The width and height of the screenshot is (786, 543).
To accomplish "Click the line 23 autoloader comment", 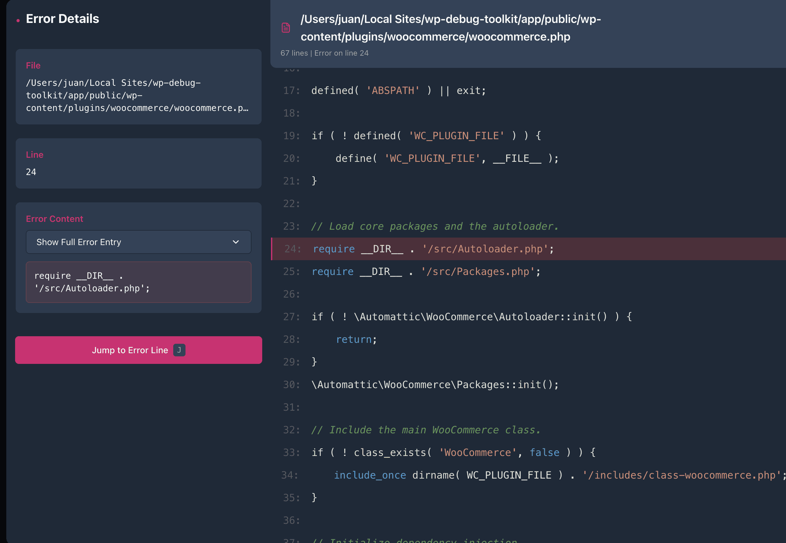I will click(x=435, y=226).
